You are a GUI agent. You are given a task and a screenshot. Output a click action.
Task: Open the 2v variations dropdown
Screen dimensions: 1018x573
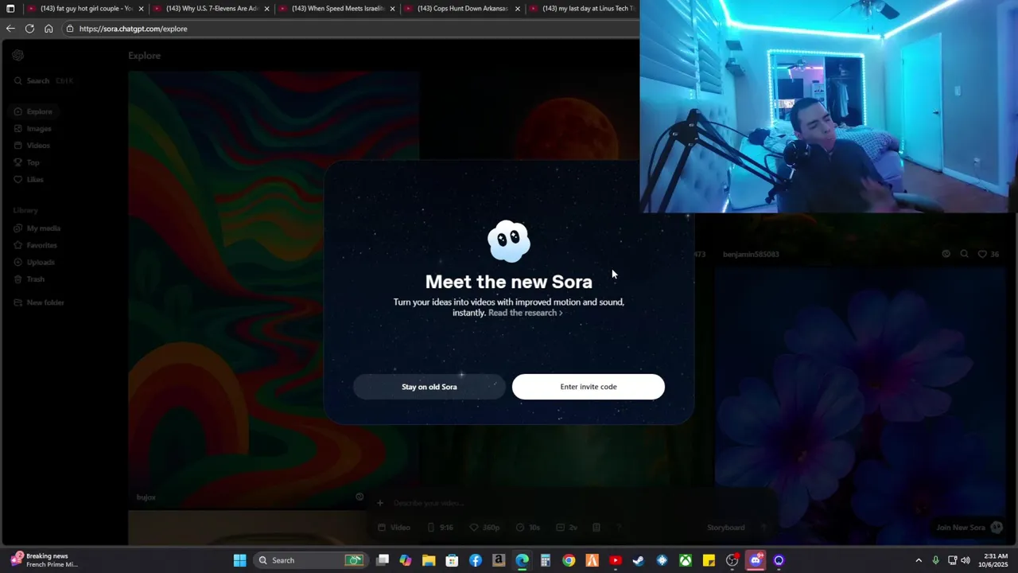pyautogui.click(x=567, y=528)
